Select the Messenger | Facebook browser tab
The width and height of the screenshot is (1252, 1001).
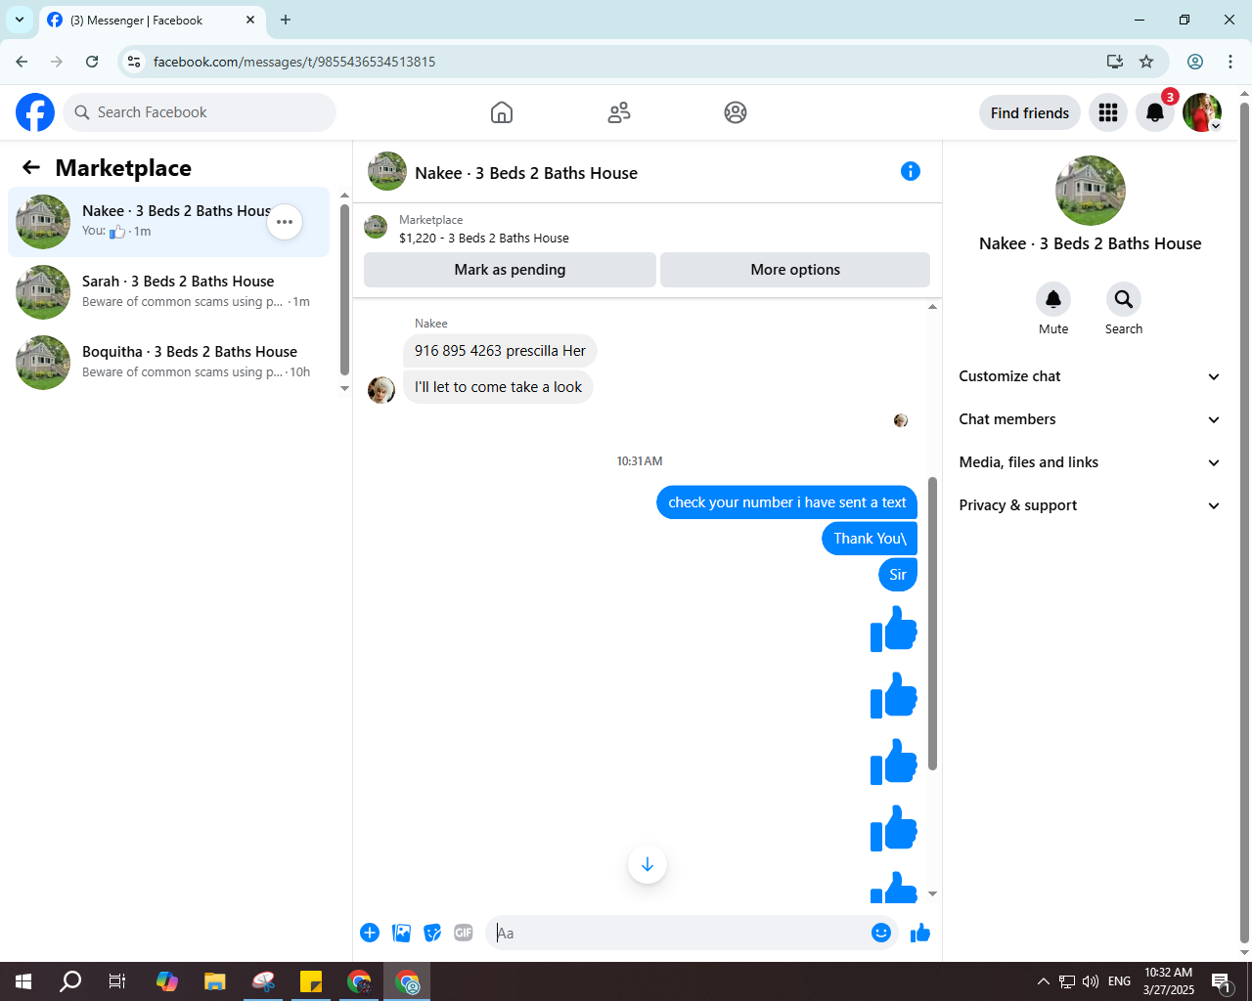coord(152,20)
